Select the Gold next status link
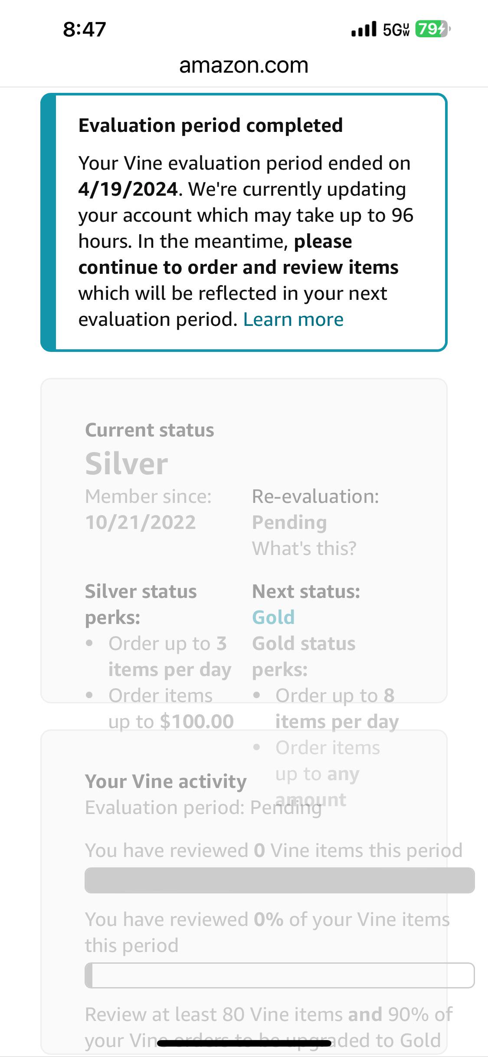The width and height of the screenshot is (488, 1057). tap(273, 617)
